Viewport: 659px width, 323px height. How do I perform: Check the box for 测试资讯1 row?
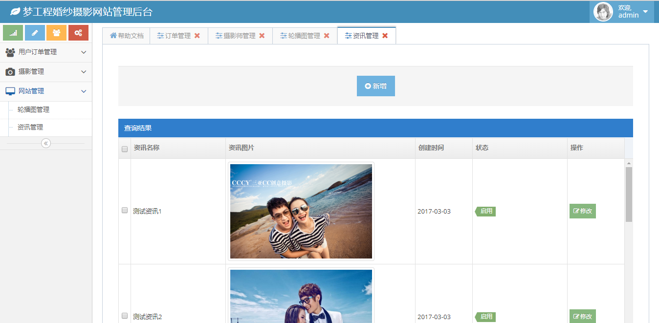tap(125, 211)
